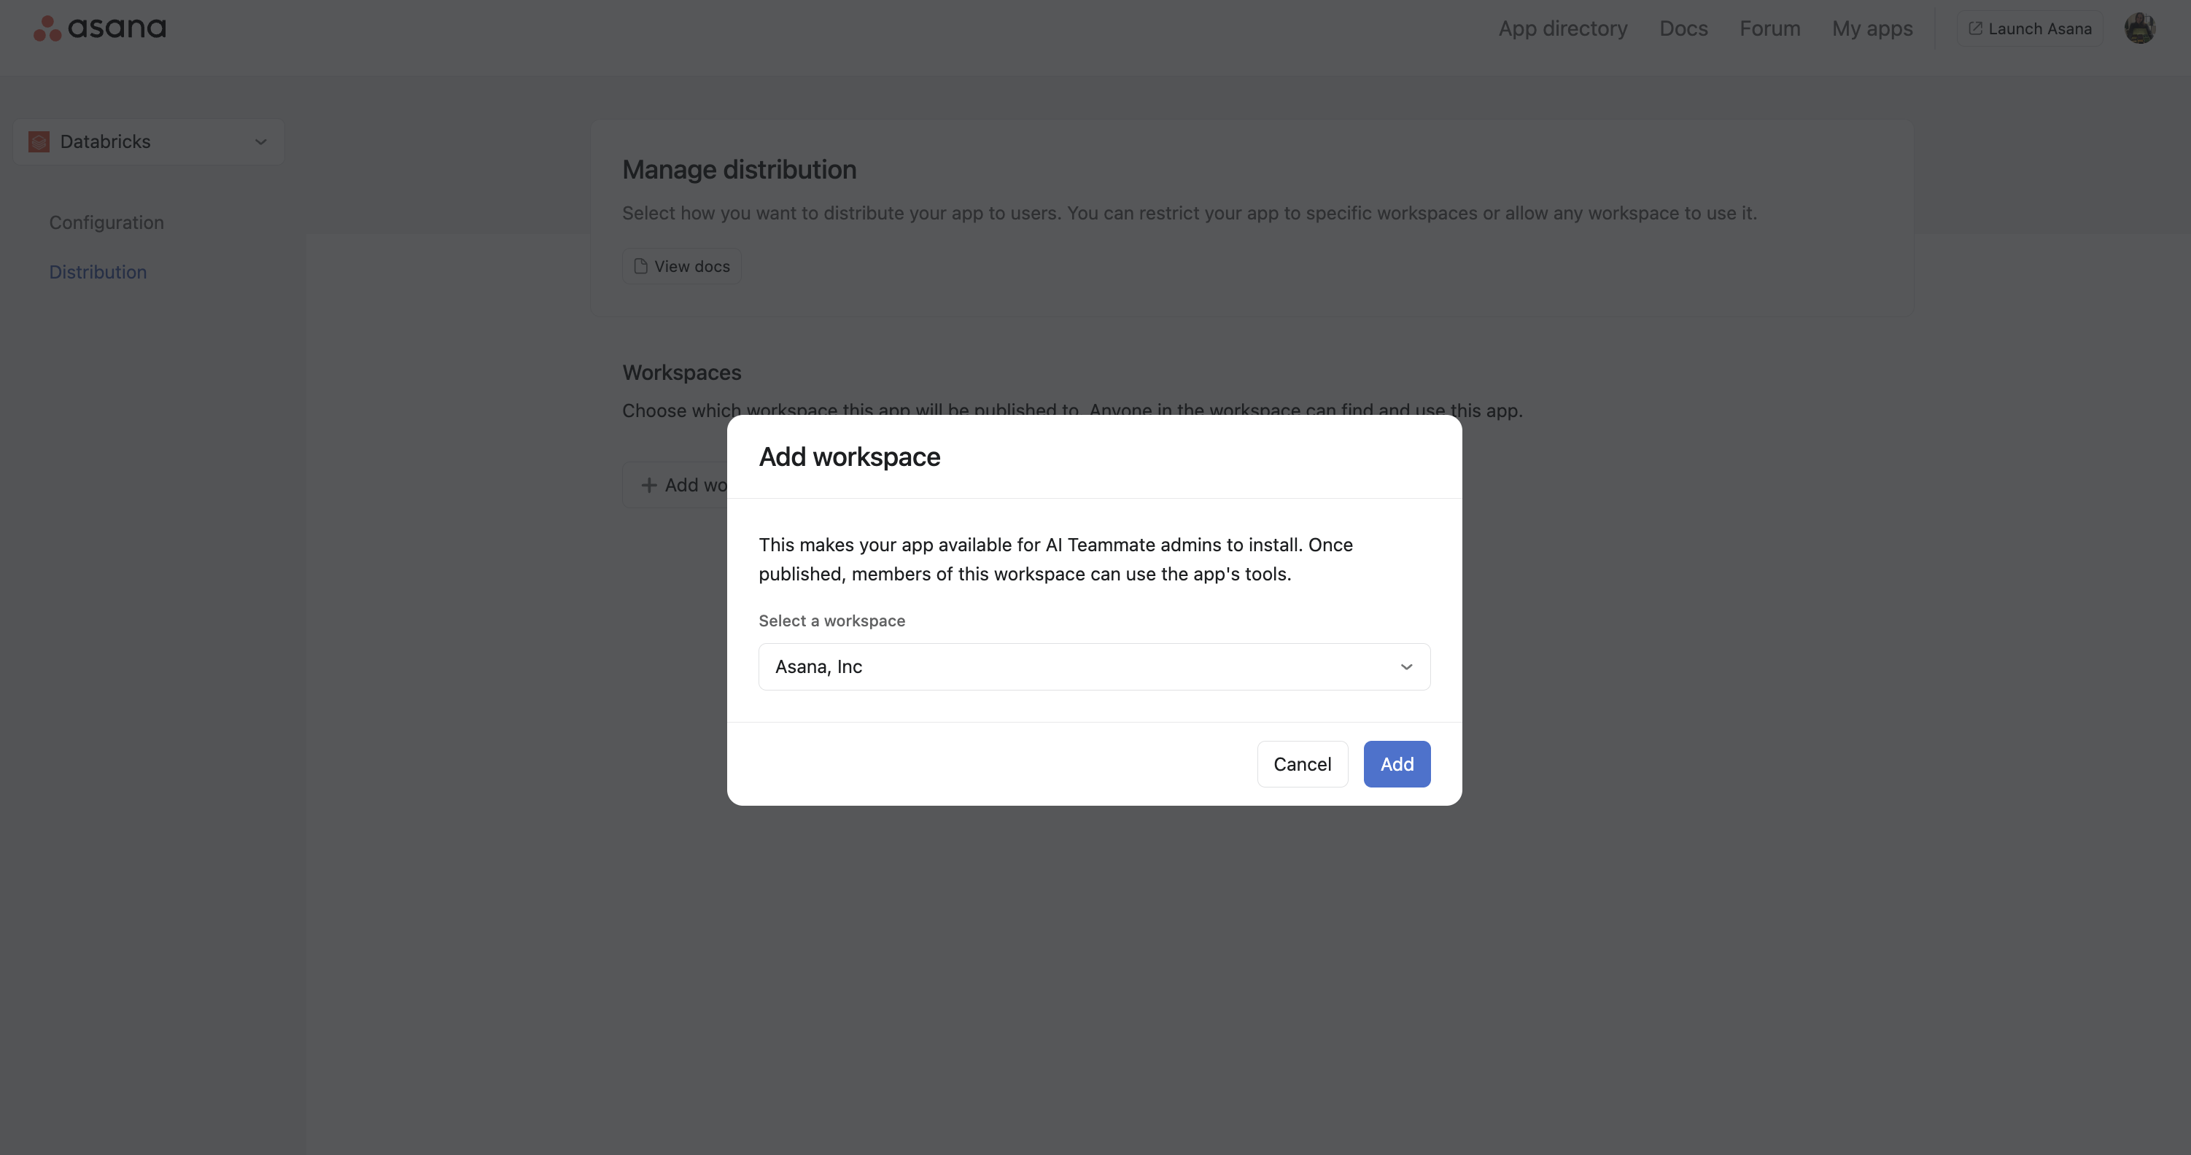
Task: Cancel the Add workspace dialog
Action: tap(1302, 763)
